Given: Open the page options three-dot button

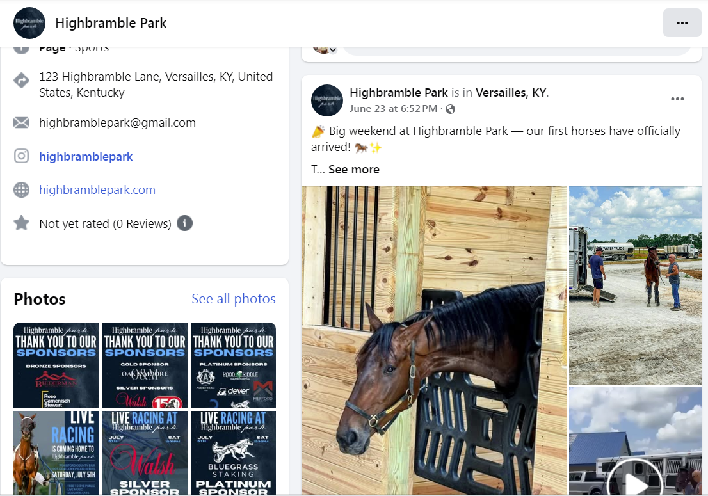Looking at the screenshot, I should (x=682, y=23).
